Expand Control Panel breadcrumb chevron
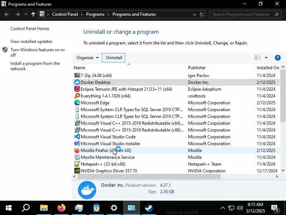Viewport: 286px width, 215px height. click(82, 14)
